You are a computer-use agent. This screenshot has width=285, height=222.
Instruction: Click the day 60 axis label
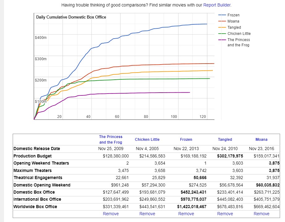[117, 117]
